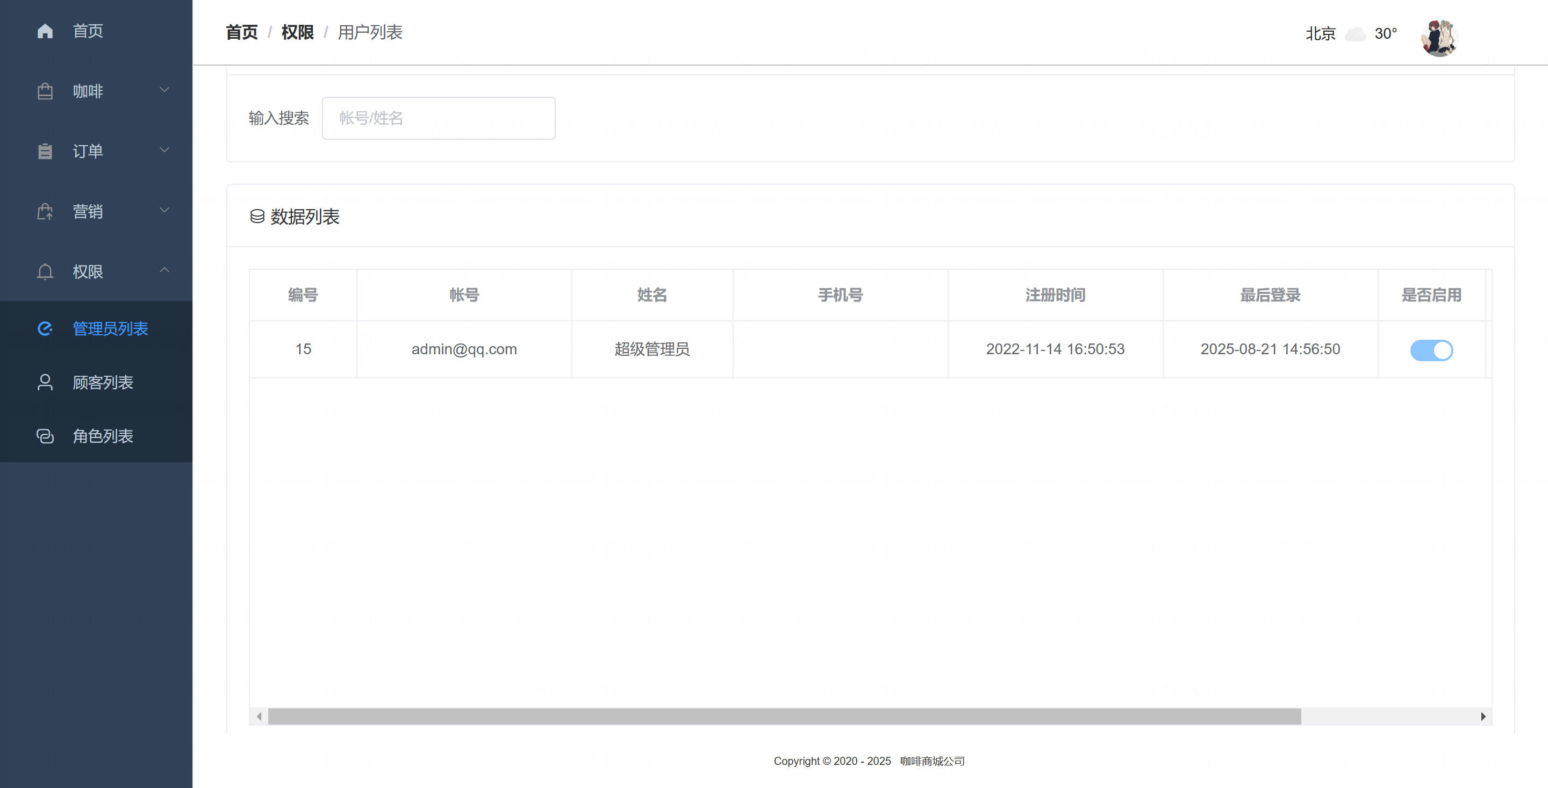Screen dimensions: 1548x788
Task: Click the customer list person icon
Action: (45, 382)
